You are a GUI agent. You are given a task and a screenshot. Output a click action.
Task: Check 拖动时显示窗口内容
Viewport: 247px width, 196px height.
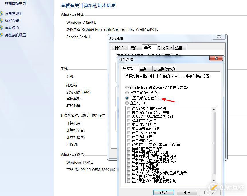pos(128,149)
